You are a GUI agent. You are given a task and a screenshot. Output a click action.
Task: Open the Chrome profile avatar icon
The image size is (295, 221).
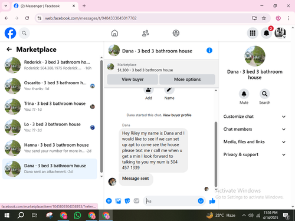(278, 18)
